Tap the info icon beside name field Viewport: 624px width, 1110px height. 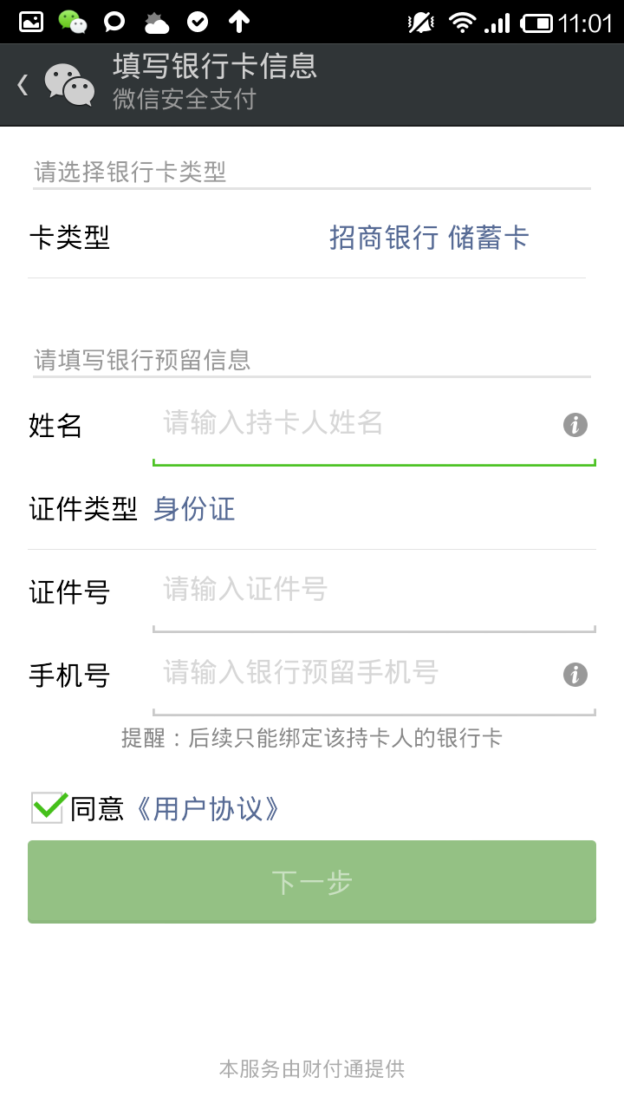click(575, 425)
